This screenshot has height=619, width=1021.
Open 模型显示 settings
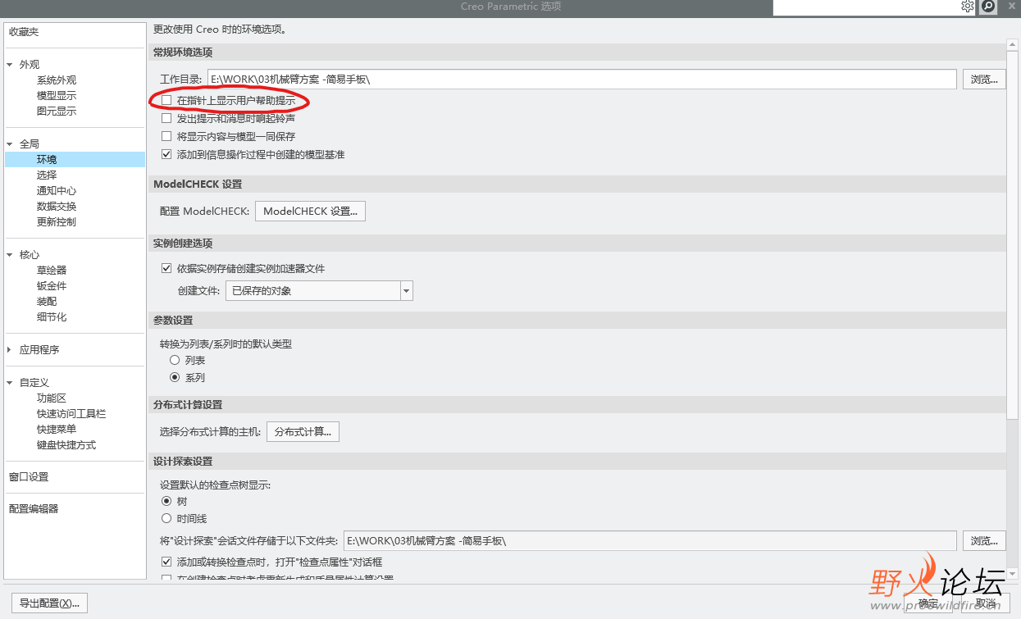click(x=57, y=96)
